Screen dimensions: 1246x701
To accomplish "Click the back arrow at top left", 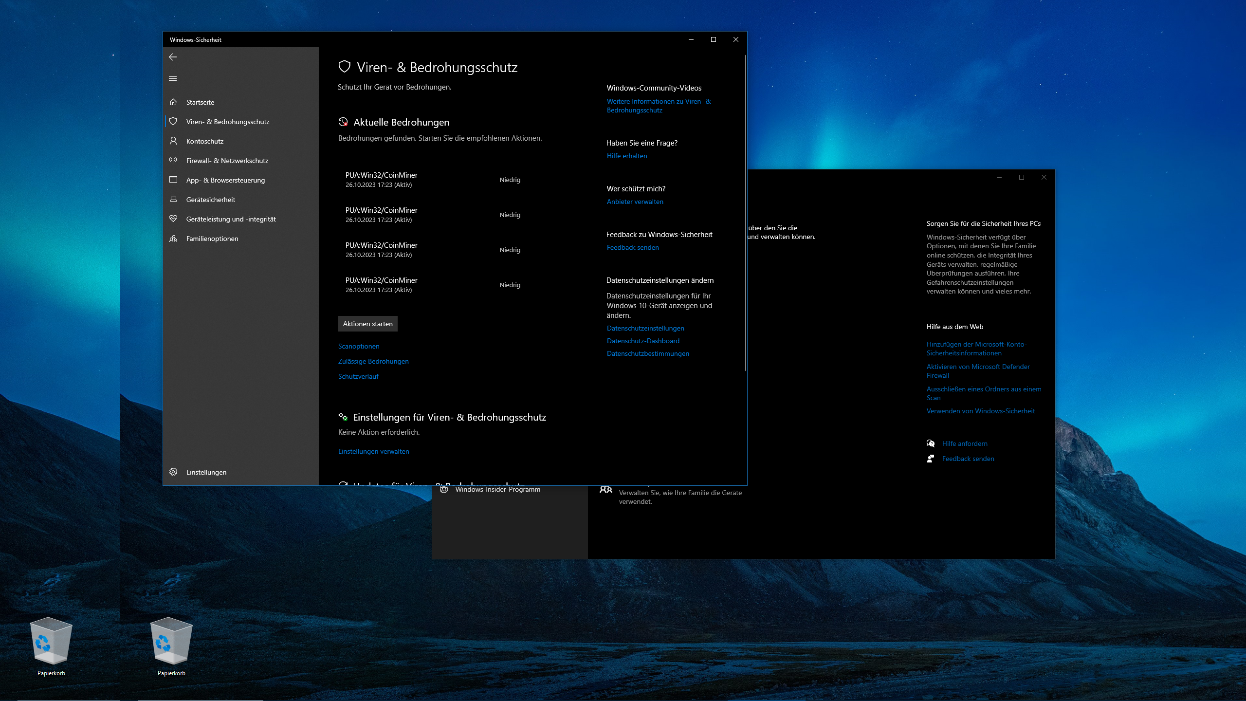I will [173, 57].
